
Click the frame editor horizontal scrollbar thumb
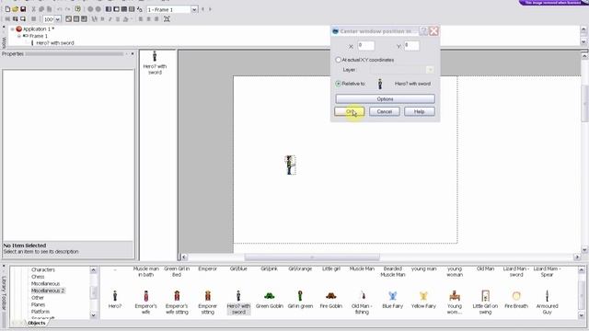(x=312, y=257)
